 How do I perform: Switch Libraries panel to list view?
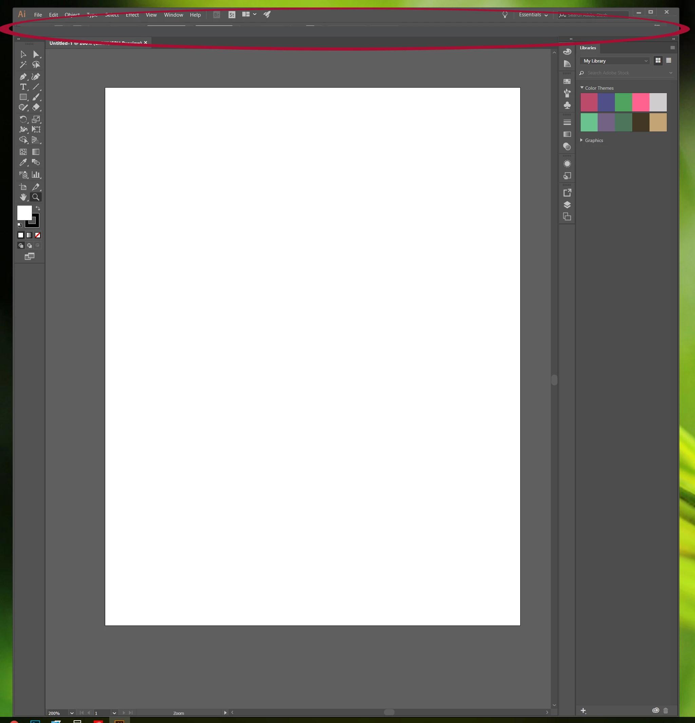(669, 60)
